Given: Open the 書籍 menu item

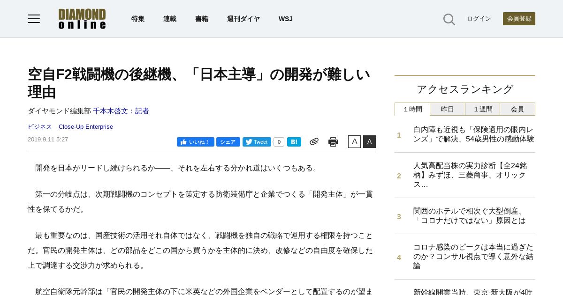Looking at the screenshot, I should 202,19.
